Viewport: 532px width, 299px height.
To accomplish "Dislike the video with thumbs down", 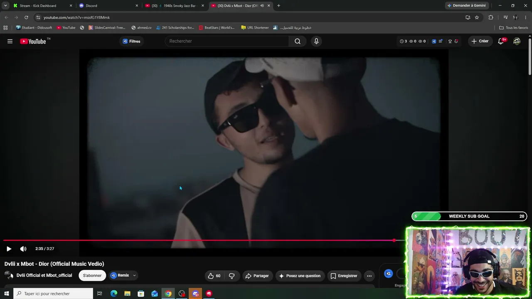I will [232, 276].
